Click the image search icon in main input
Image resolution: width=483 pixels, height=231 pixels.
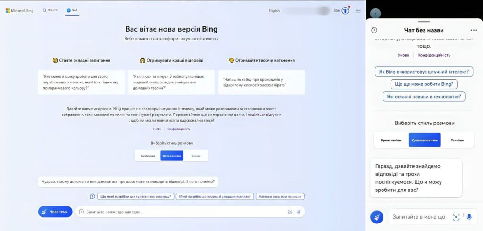[x=290, y=212]
